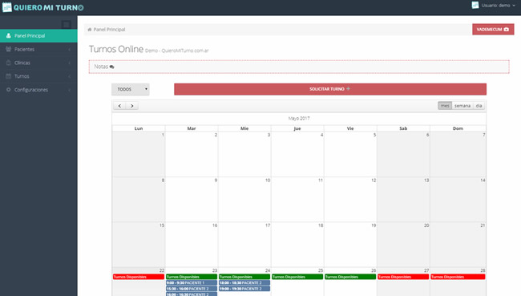Open the user avatar icon at top right

(x=475, y=6)
